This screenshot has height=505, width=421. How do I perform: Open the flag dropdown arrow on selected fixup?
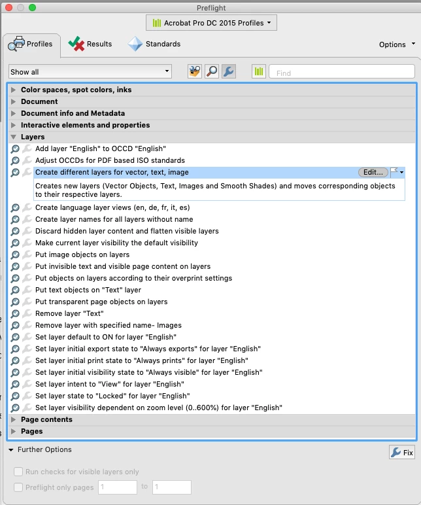(x=401, y=172)
